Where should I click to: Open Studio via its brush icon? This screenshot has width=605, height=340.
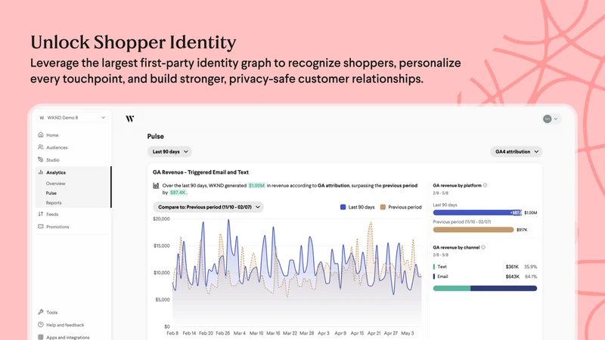(x=41, y=159)
